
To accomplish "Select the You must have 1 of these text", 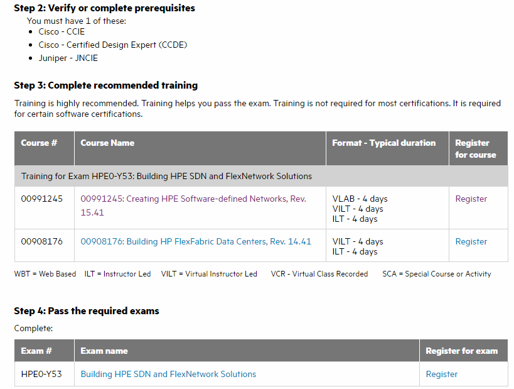I will (77, 21).
